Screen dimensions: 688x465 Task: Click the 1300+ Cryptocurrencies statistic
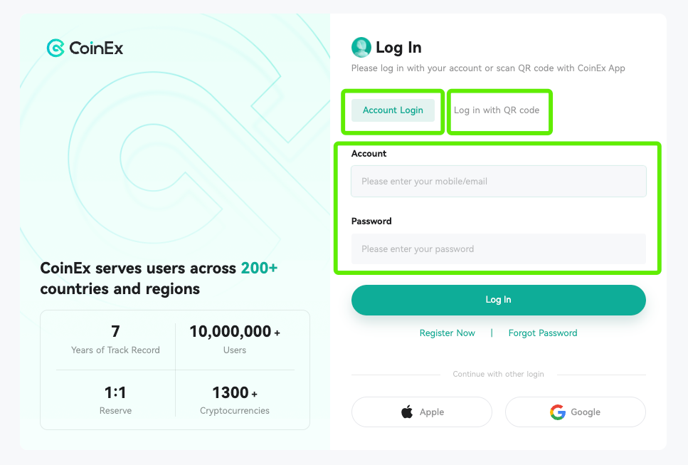click(x=234, y=400)
